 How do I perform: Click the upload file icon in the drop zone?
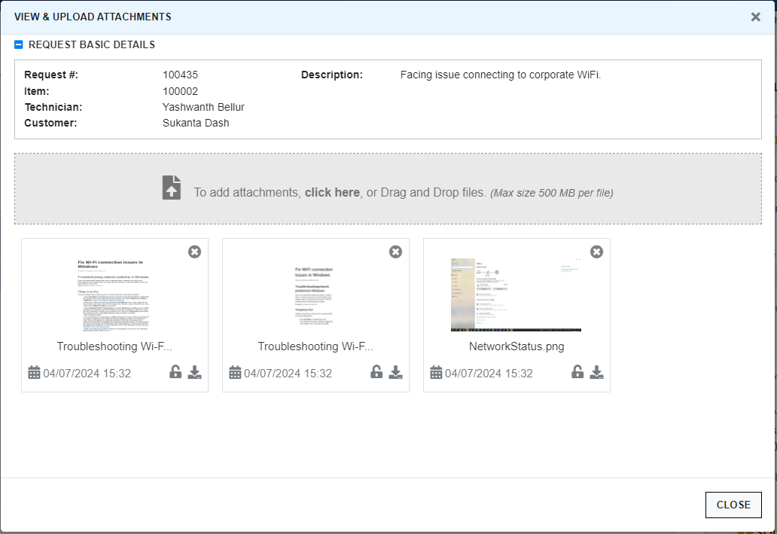click(172, 188)
